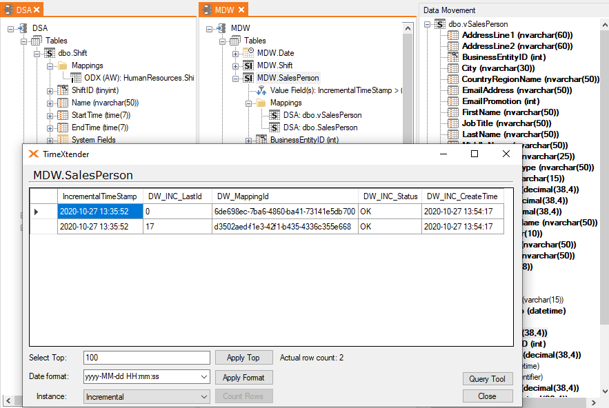Open the Query Tool

coord(488,379)
